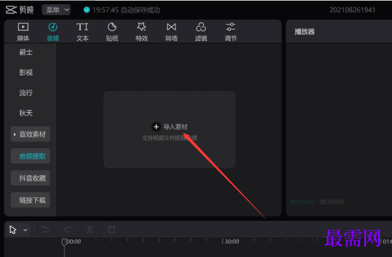The width and height of the screenshot is (392, 257).
Task: Click the player current time 00:00:00
Action: coord(302,201)
